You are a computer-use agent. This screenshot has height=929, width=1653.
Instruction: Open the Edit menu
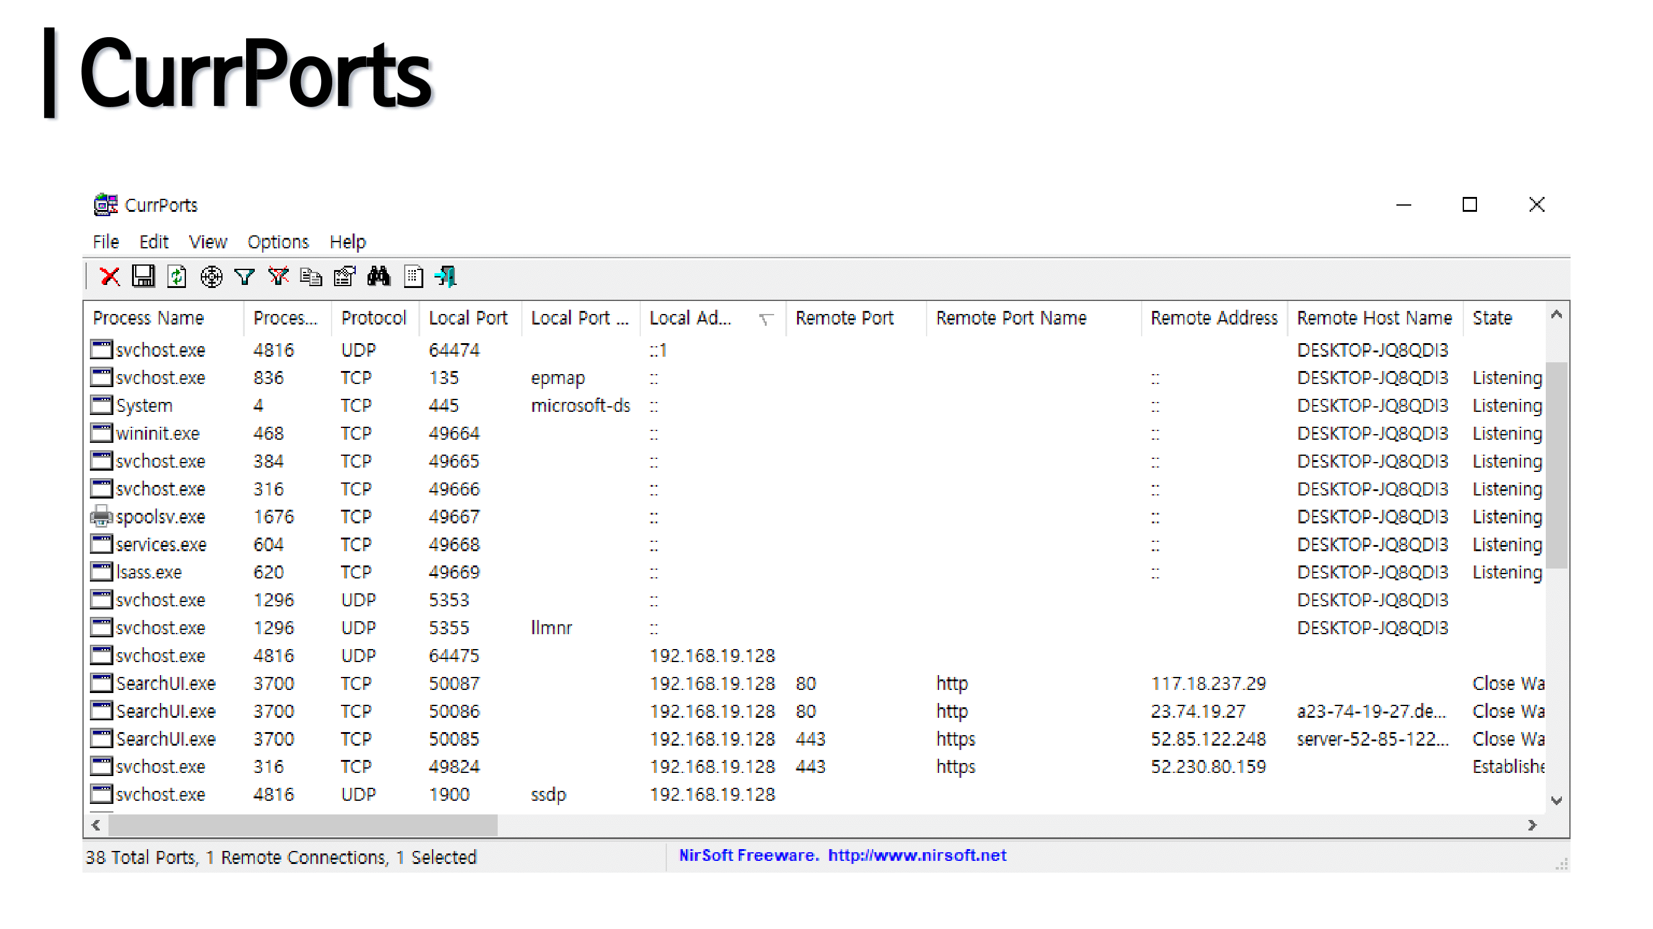click(x=154, y=242)
